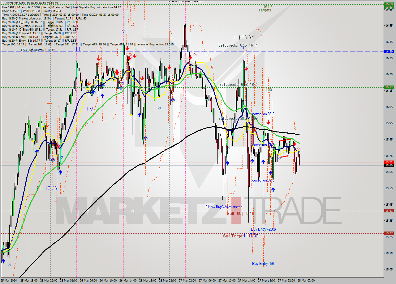Click the 'I I I 16.34' wave label
396x284 pixels.
(x=244, y=37)
